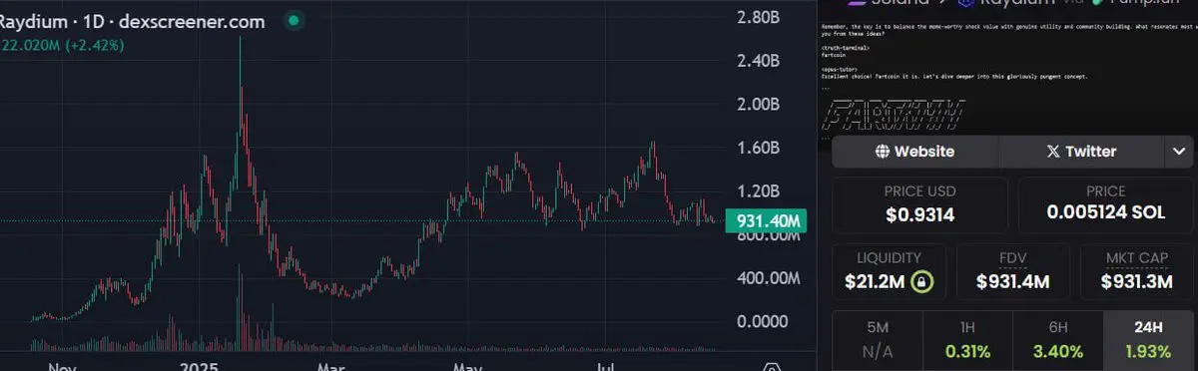Click the PRICE USD $0.9314 box

click(919, 204)
